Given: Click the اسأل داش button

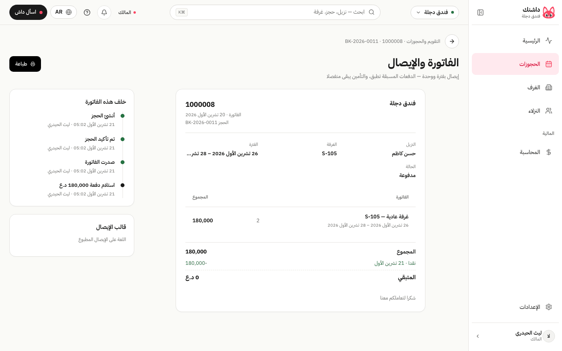Looking at the screenshot, I should tap(28, 12).
